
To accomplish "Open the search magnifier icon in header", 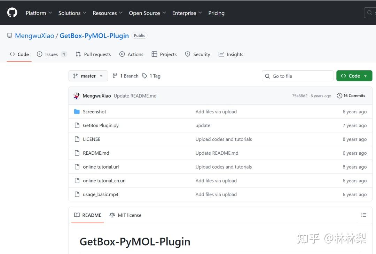I will coord(370,13).
